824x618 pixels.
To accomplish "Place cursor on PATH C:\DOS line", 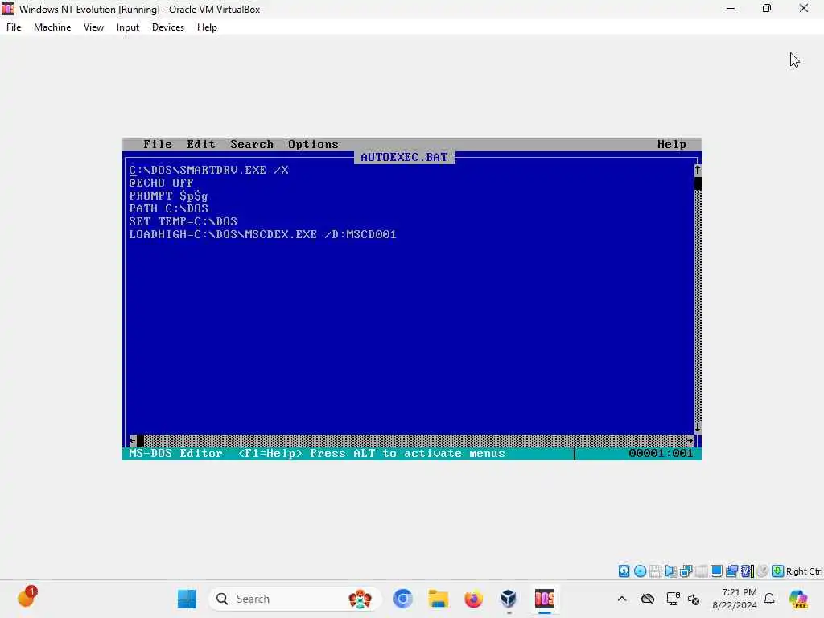I will [168, 208].
